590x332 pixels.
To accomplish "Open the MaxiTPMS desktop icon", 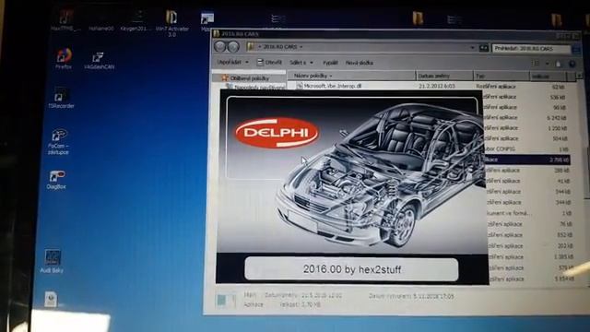I will click(65, 20).
